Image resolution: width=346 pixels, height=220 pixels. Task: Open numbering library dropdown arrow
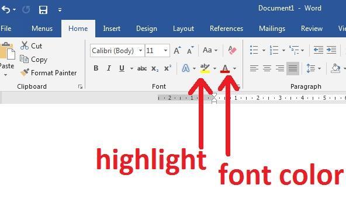pos(284,50)
